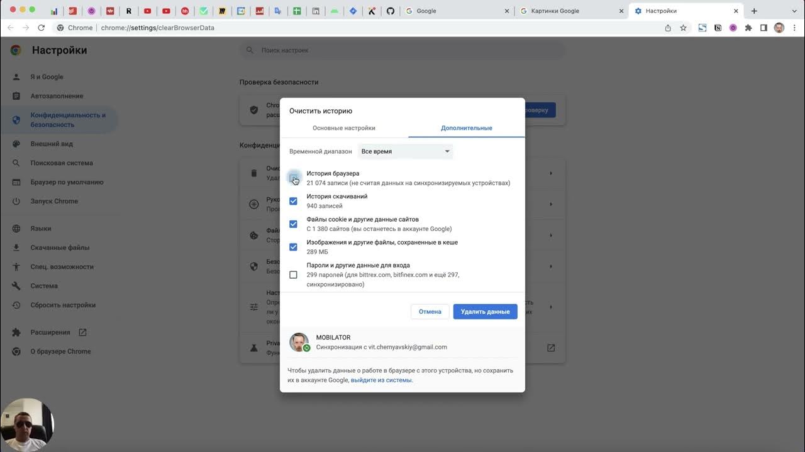Image resolution: width=805 pixels, height=452 pixels.
Task: Click the Удалить данные button
Action: click(x=485, y=311)
